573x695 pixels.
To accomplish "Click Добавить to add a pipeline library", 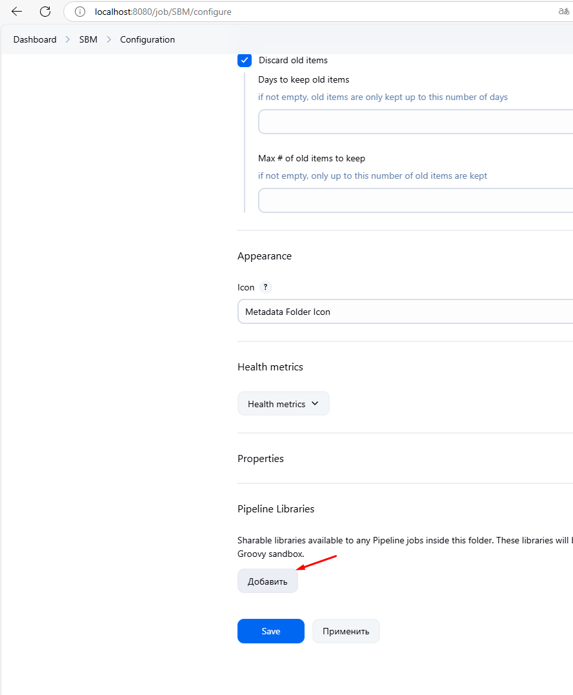I will 267,581.
